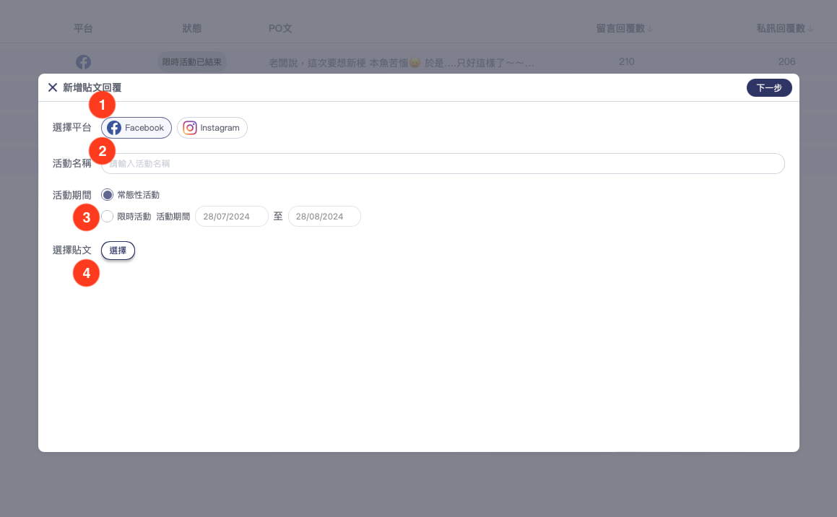
Task: Click the 狀態 column header
Action: pyautogui.click(x=192, y=29)
